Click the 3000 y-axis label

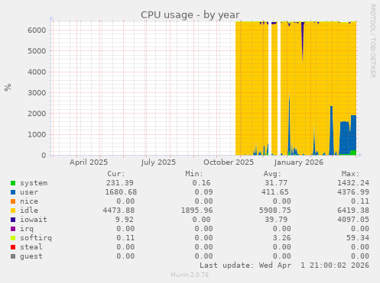pyautogui.click(x=37, y=92)
